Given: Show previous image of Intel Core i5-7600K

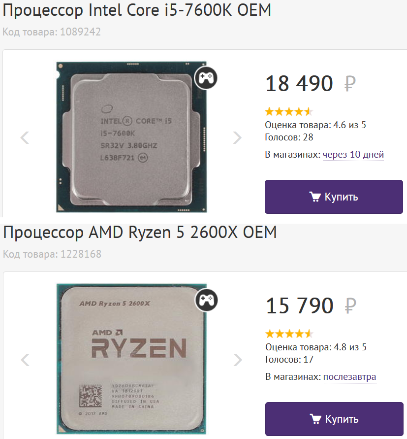Looking at the screenshot, I should 25,137.
